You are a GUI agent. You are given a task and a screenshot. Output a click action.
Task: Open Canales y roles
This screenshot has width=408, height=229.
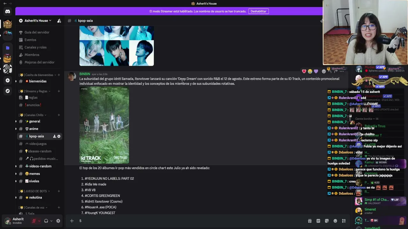tap(40, 47)
